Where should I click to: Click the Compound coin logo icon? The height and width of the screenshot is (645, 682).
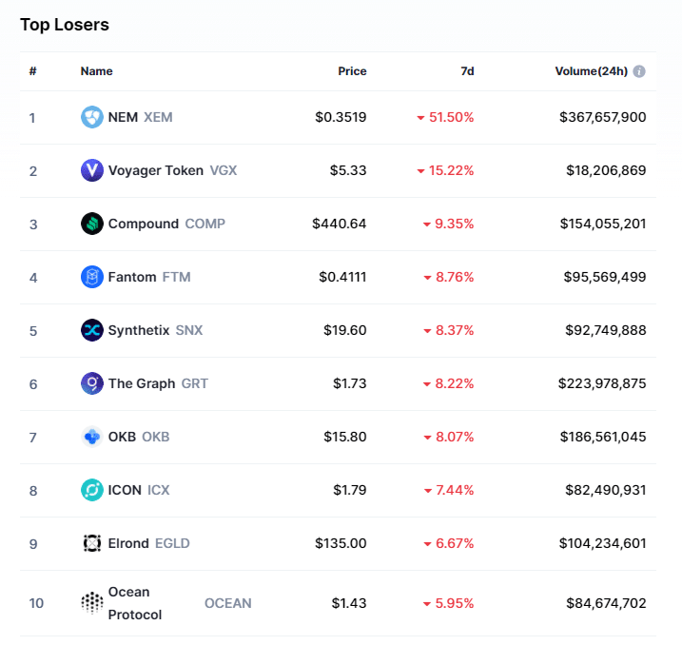91,224
